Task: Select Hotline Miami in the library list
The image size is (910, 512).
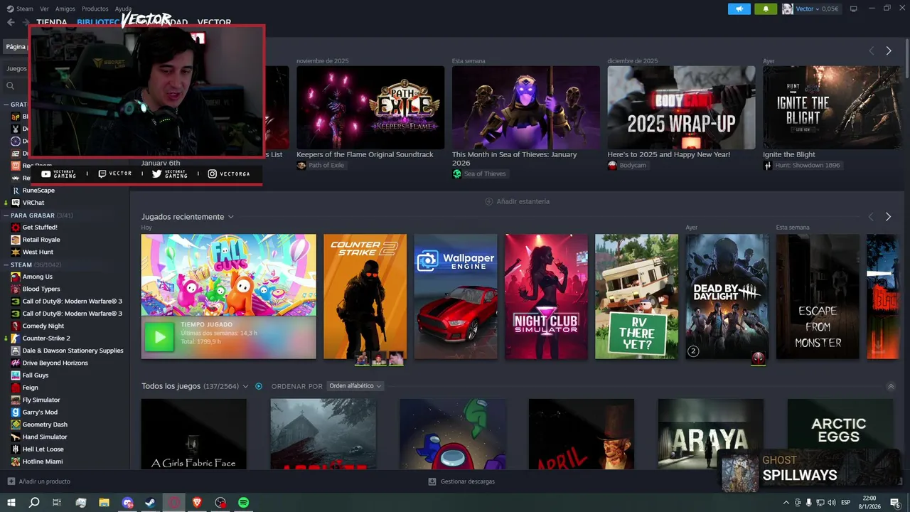Action: (42, 462)
